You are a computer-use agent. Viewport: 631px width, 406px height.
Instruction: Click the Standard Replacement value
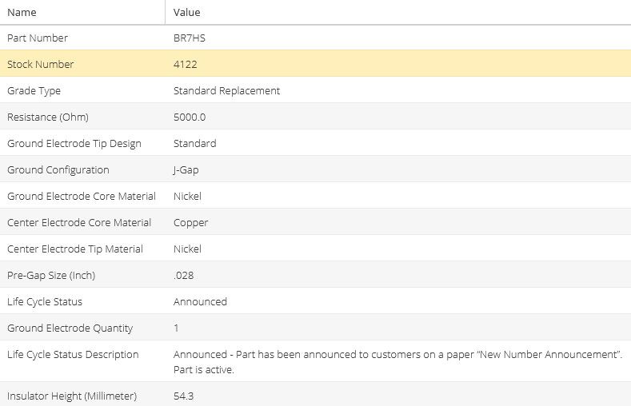tap(226, 90)
